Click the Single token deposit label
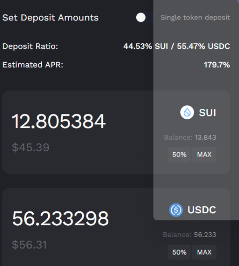Image resolution: width=239 pixels, height=266 pixels. pos(195,17)
